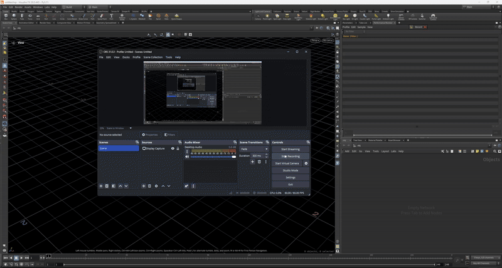Open OBS Settings button
Viewport: 502px width, 268px height.
[291, 177]
